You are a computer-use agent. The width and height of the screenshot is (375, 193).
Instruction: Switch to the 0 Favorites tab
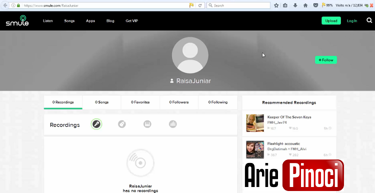[x=140, y=102]
